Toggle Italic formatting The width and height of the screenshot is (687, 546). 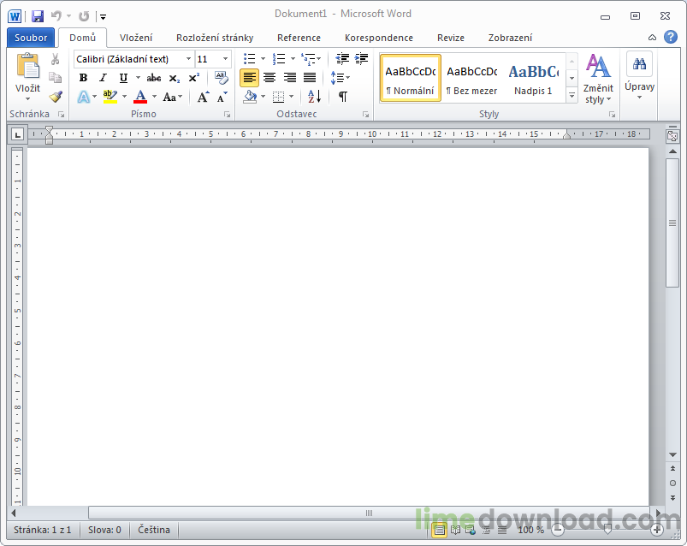(103, 78)
